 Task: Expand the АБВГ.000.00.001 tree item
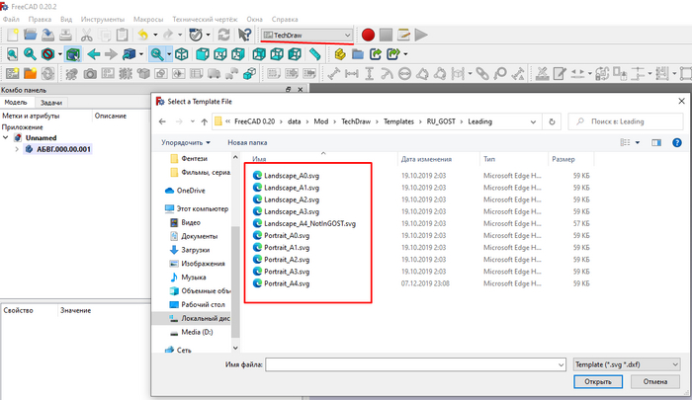[18, 150]
